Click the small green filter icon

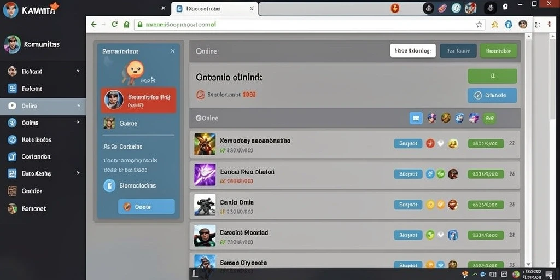489,118
